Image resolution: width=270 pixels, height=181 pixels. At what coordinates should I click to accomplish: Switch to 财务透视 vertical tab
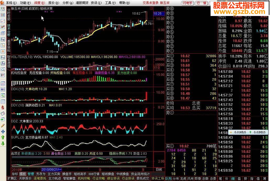click(x=9, y=62)
